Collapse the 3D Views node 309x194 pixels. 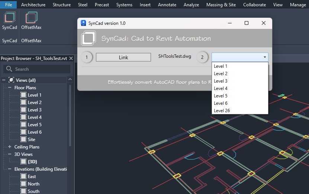[10, 154]
